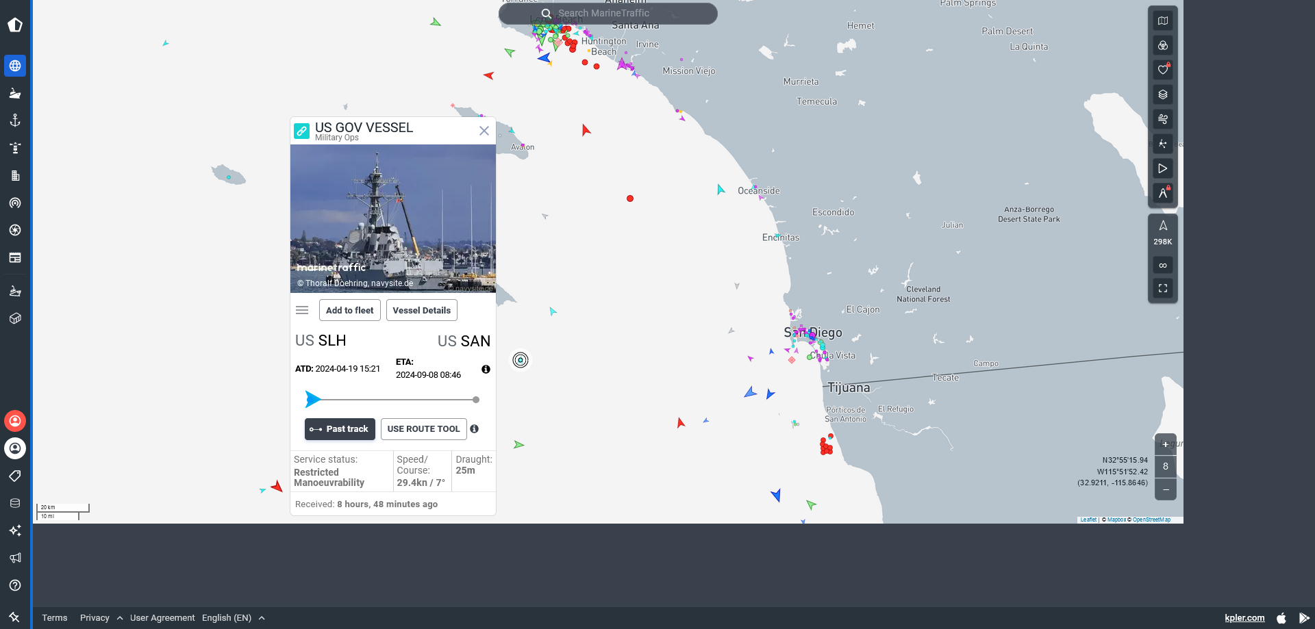Open the voyage planner ship icon
1315x629 pixels.
[x=15, y=291]
